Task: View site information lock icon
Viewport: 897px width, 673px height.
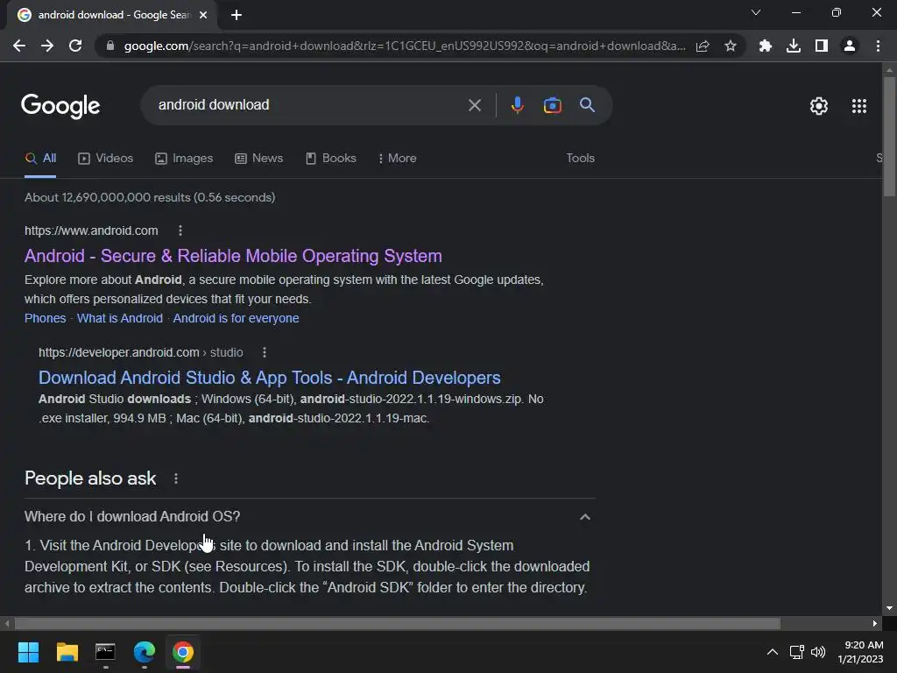Action: [x=110, y=46]
